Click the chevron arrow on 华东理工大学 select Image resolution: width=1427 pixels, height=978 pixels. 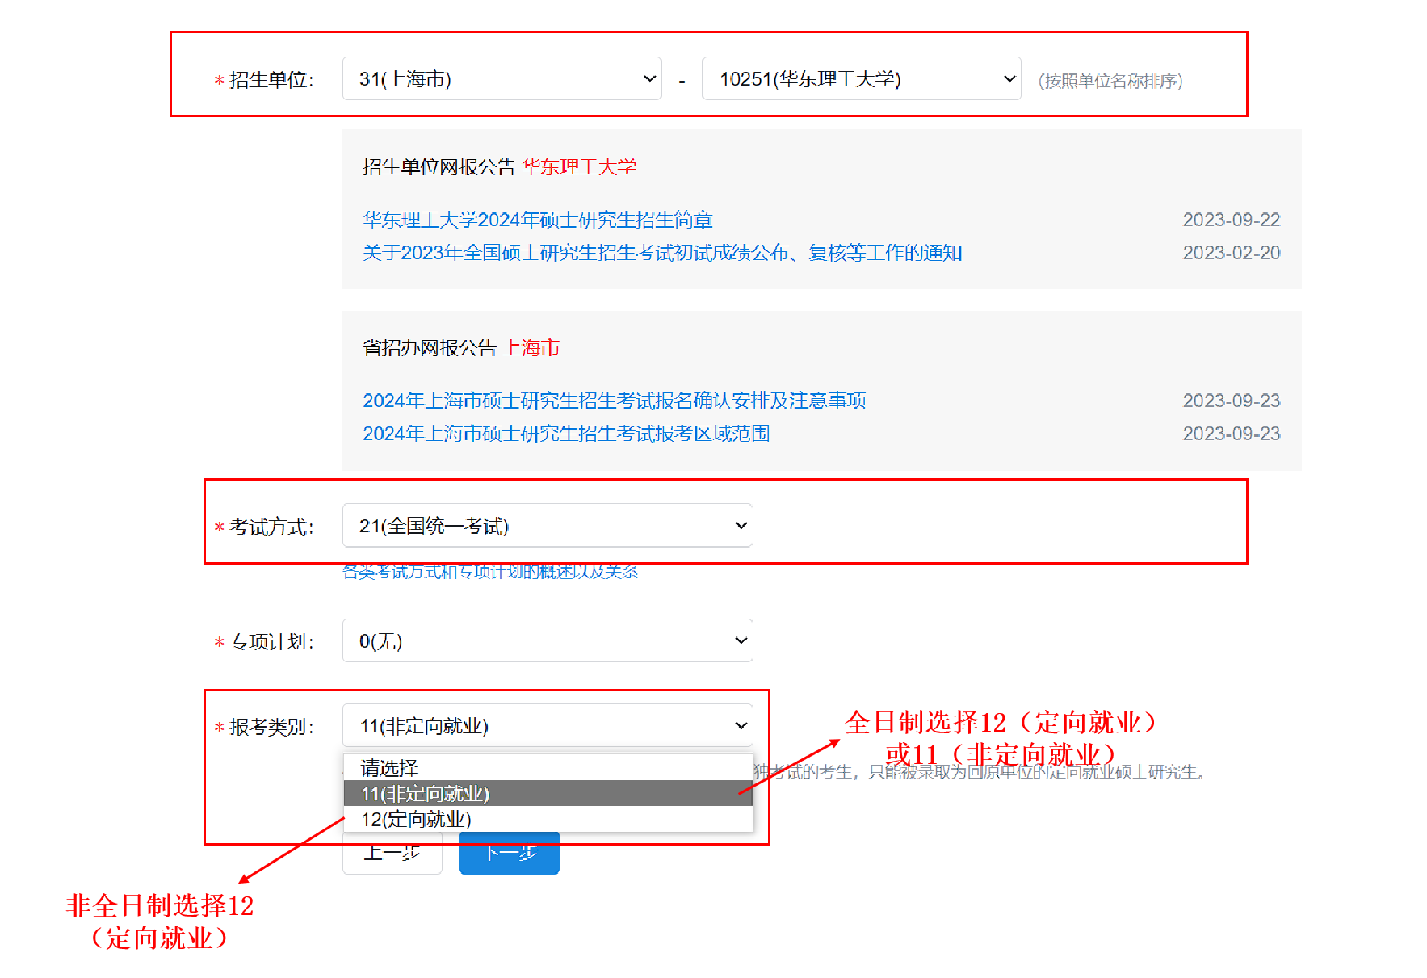coord(1009,79)
